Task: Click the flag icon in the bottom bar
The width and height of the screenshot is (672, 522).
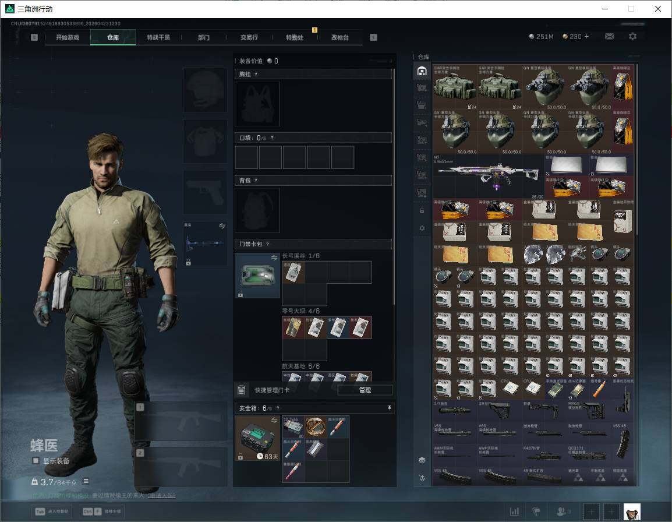Action: (x=536, y=512)
